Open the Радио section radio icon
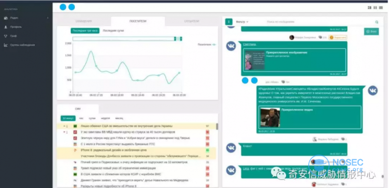Viewport: 389px width, 188px height. click(6, 18)
